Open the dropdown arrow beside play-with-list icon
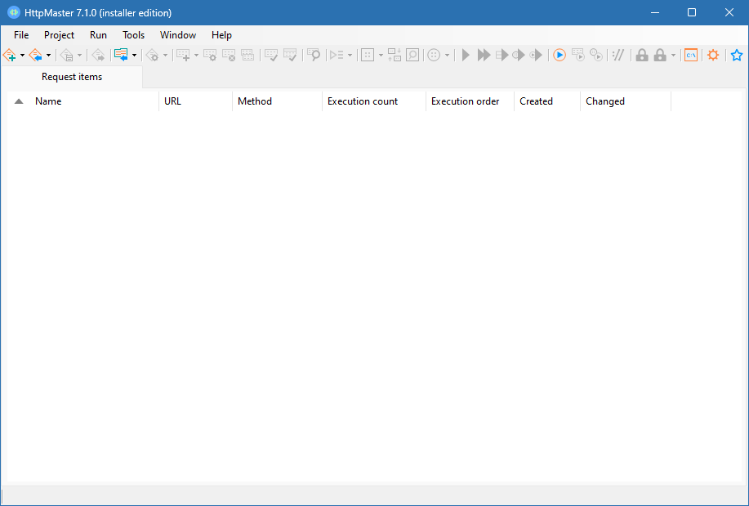The image size is (749, 506). 350,56
